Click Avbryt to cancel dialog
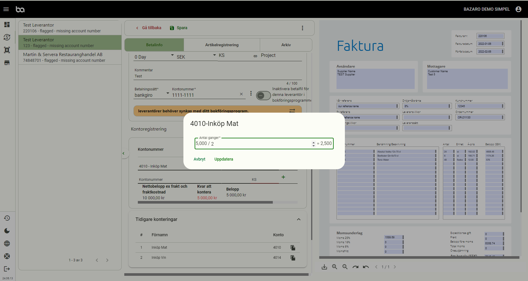This screenshot has height=281, width=528. pyautogui.click(x=199, y=159)
